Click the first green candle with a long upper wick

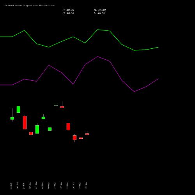[x=12, y=118]
